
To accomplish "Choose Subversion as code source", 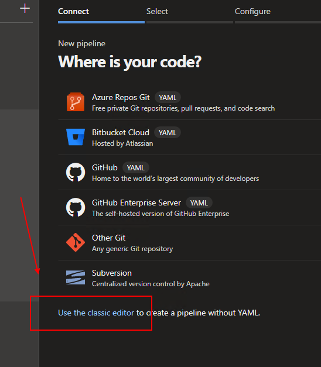I will point(112,273).
